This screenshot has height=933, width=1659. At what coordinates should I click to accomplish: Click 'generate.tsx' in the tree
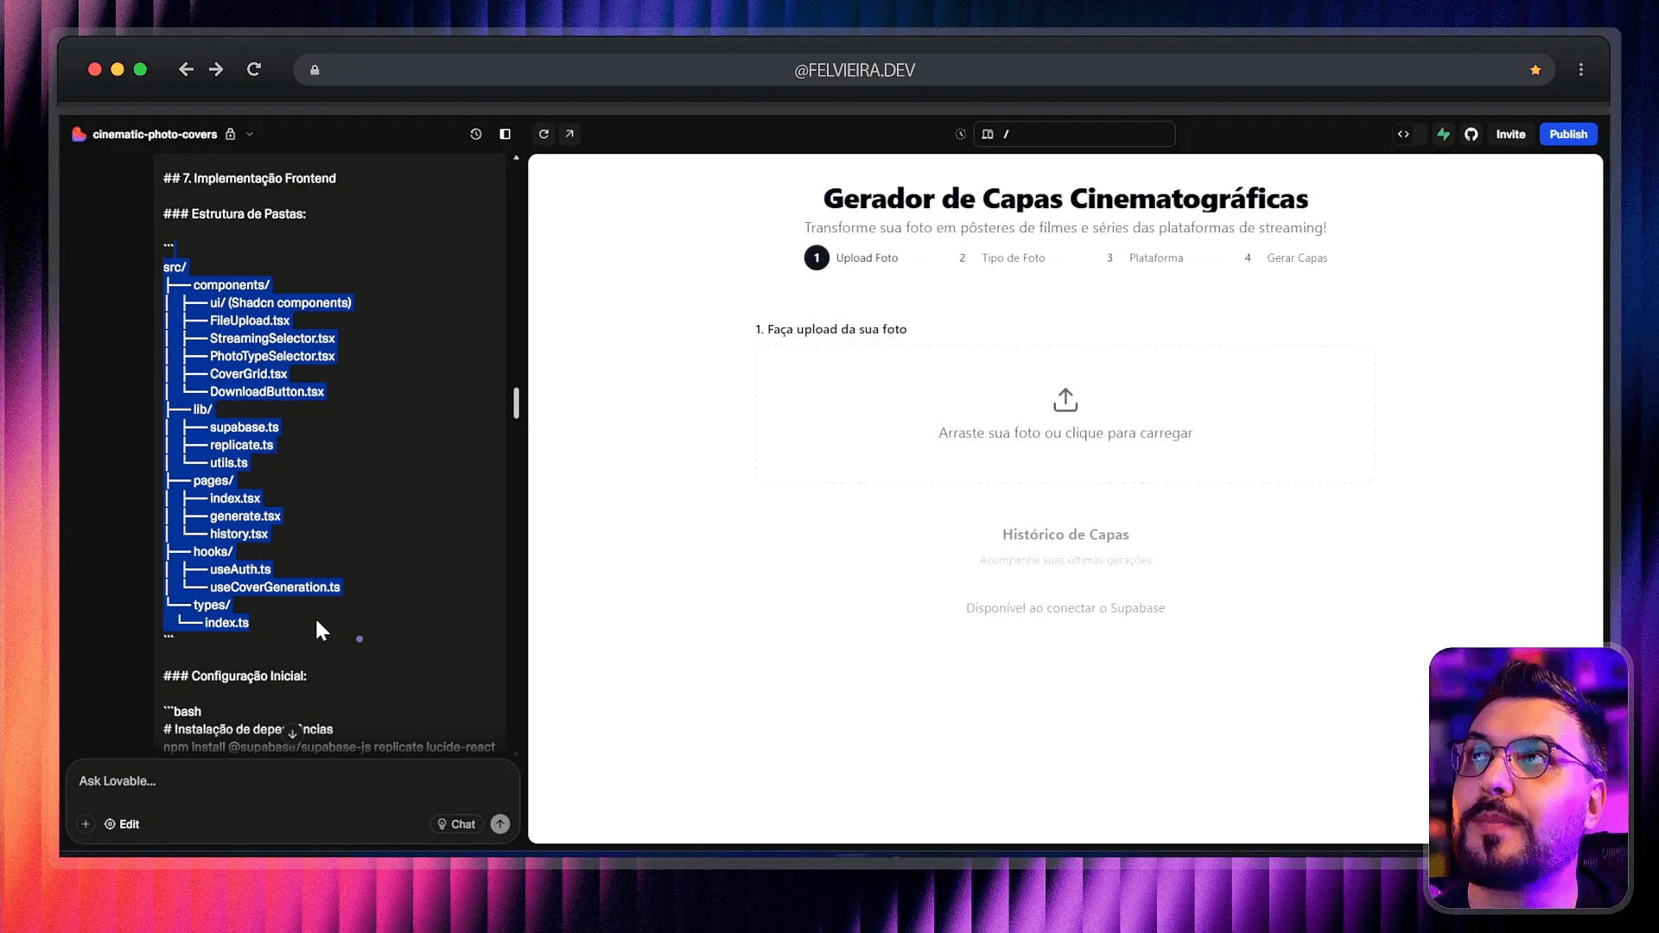[245, 517]
